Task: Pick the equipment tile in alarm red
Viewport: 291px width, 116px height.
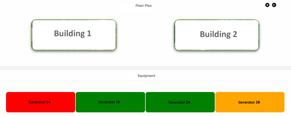Action: (x=40, y=102)
